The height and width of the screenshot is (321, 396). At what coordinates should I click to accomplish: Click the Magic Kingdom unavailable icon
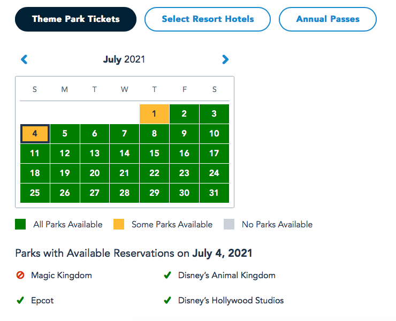pos(20,276)
